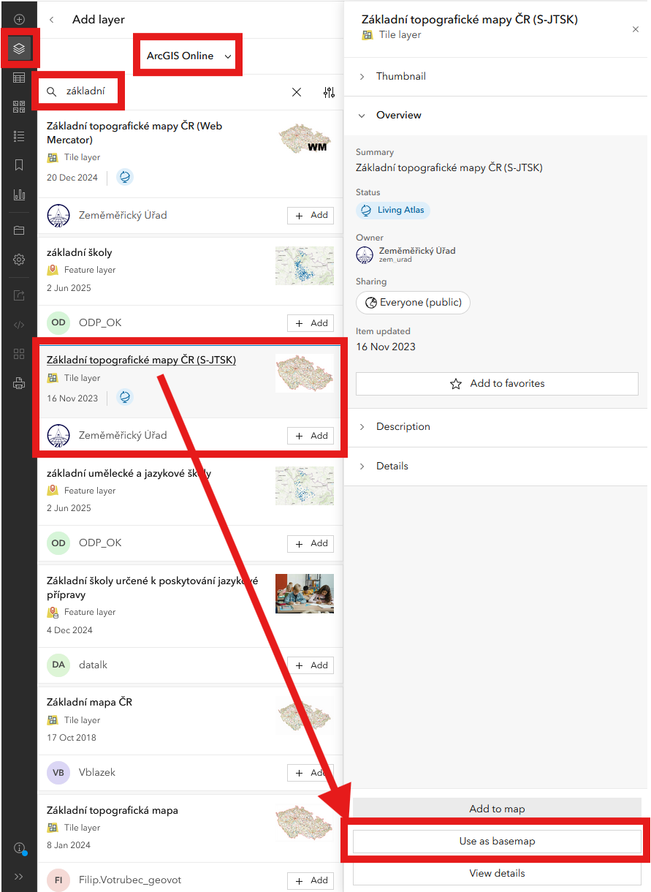This screenshot has width=651, height=892.
Task: Open the Tables panel icon
Action: [19, 78]
